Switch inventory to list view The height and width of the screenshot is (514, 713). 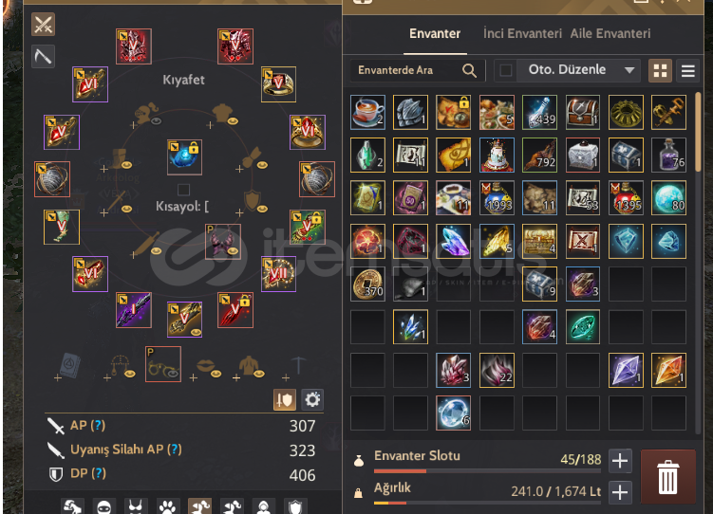pos(687,70)
